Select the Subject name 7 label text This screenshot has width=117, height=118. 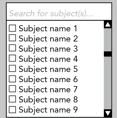48,90
